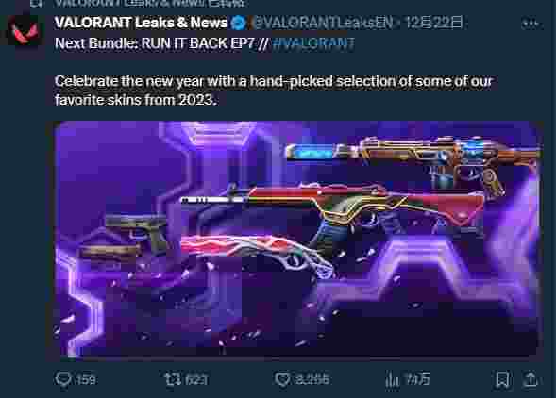Click the blue verified badge
The image size is (556, 398).
click(239, 23)
